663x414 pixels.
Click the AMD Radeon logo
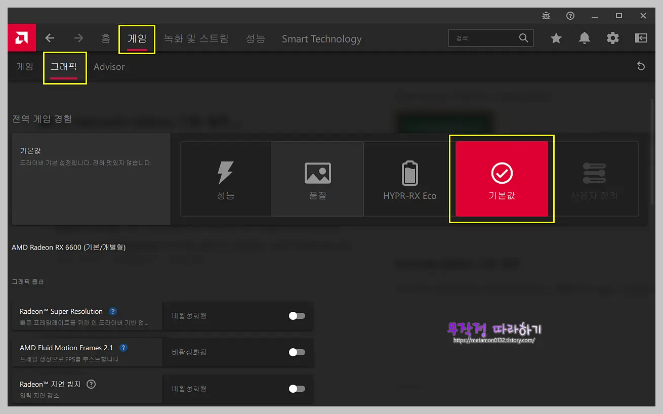coord(21,38)
